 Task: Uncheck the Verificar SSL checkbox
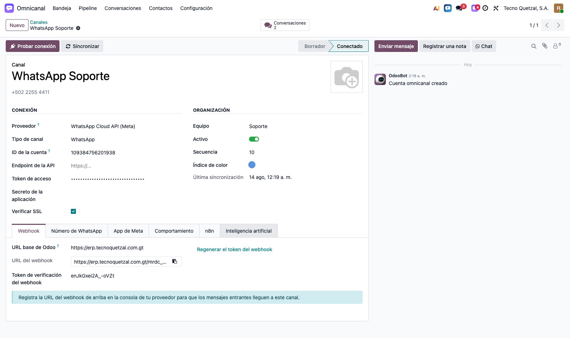coord(73,211)
